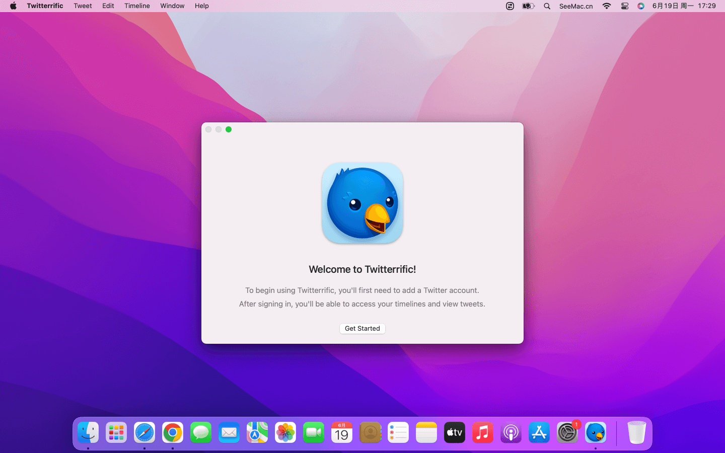Click the "To begin using Twitterrific" text line

click(x=362, y=290)
